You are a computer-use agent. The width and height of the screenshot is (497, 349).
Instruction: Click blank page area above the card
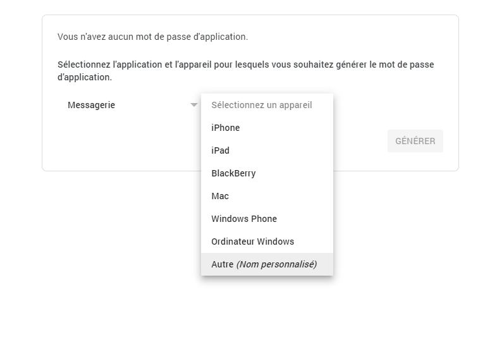coord(248,6)
